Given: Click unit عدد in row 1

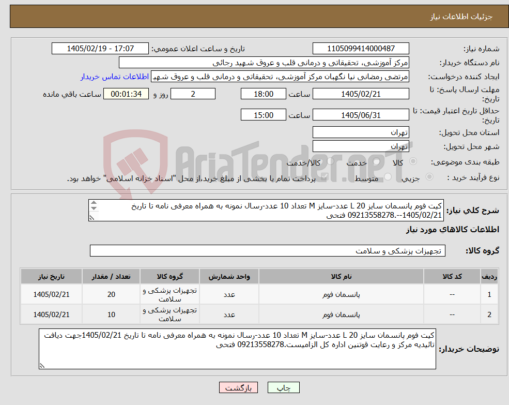Looking at the screenshot, I should [229, 294].
